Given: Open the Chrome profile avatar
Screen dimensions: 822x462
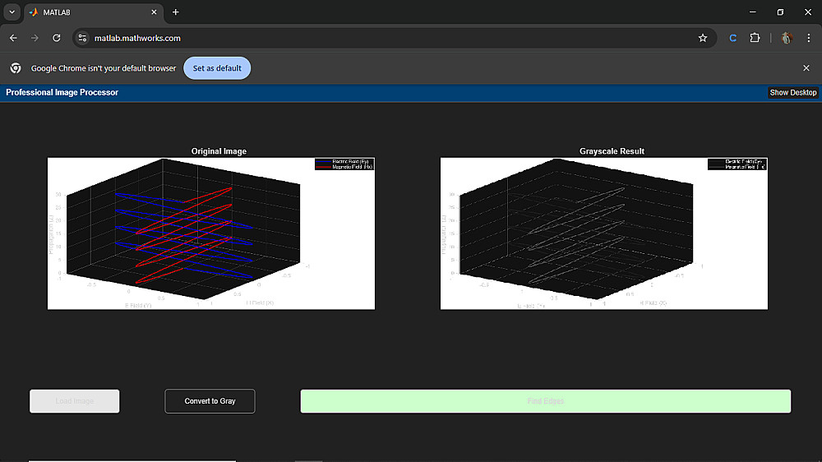Looking at the screenshot, I should tap(786, 38).
